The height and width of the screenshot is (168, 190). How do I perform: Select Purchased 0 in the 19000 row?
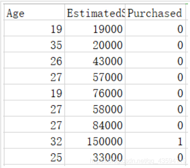(156, 28)
